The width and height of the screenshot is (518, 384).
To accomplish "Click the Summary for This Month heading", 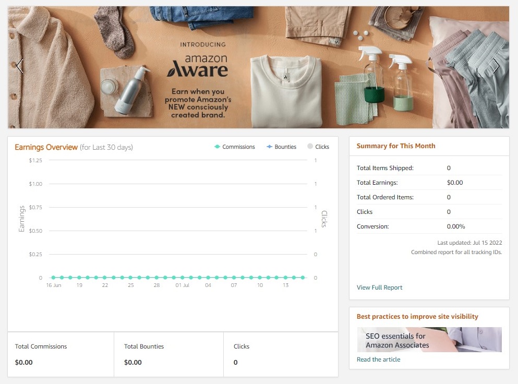I will click(396, 146).
